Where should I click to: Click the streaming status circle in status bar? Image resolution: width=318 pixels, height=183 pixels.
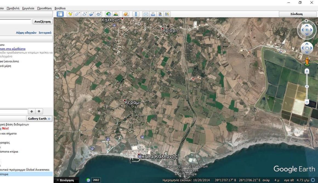[313, 180]
